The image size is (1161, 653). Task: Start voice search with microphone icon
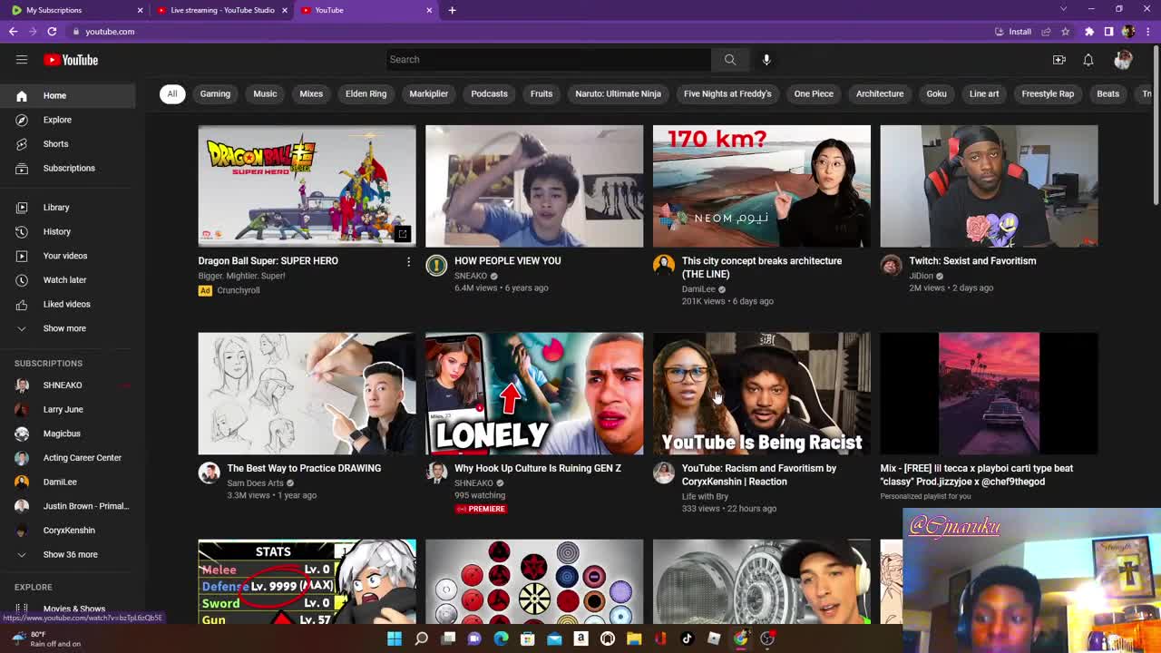pyautogui.click(x=766, y=60)
